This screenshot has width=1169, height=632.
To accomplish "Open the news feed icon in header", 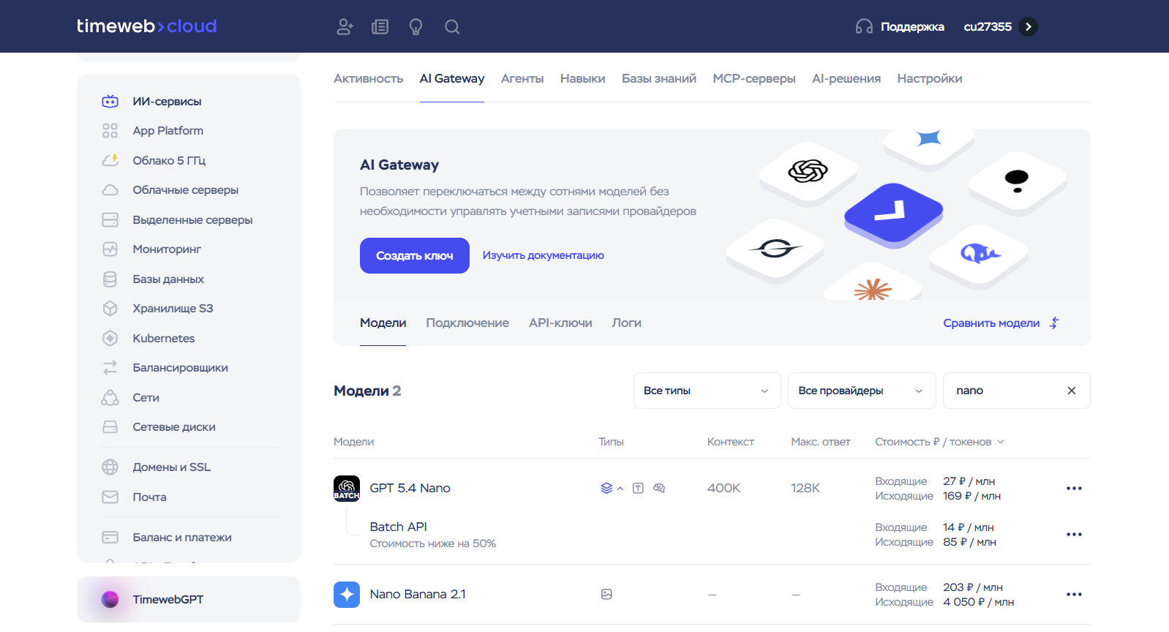I will 380,27.
